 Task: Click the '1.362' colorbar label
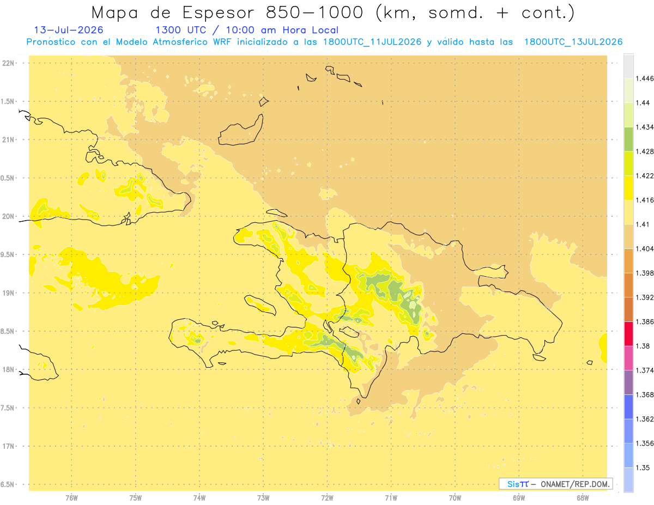coord(644,419)
